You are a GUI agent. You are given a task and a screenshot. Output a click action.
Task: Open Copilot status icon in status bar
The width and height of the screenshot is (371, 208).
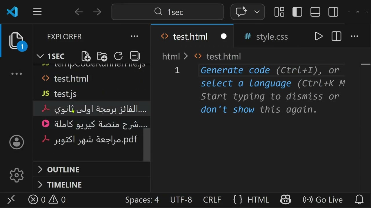point(285,200)
